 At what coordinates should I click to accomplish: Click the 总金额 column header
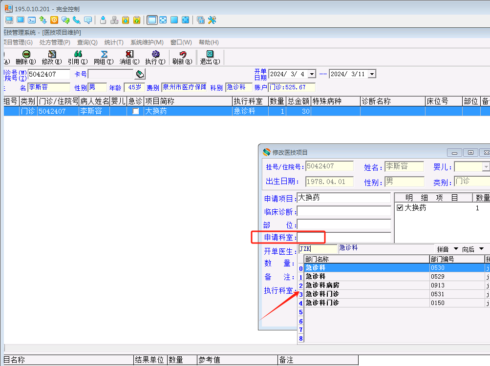coord(298,101)
